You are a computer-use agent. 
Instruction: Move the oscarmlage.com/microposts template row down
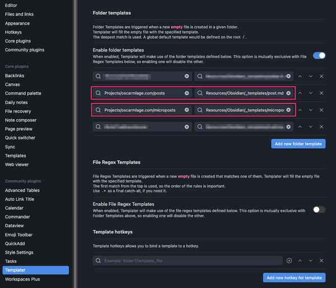[311, 110]
